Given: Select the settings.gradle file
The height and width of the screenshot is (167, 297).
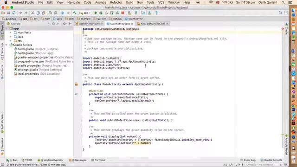Looking at the screenshot, I should pos(38,70).
